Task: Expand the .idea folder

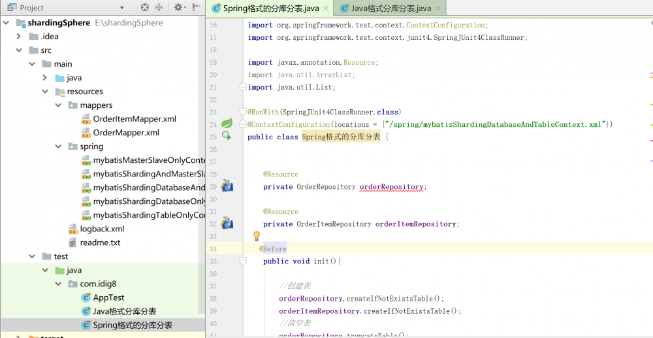Action: pos(19,37)
